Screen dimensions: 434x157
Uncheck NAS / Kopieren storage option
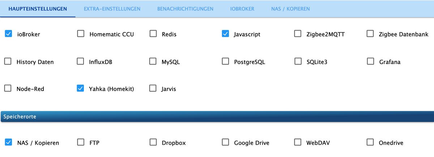[x=8, y=142]
